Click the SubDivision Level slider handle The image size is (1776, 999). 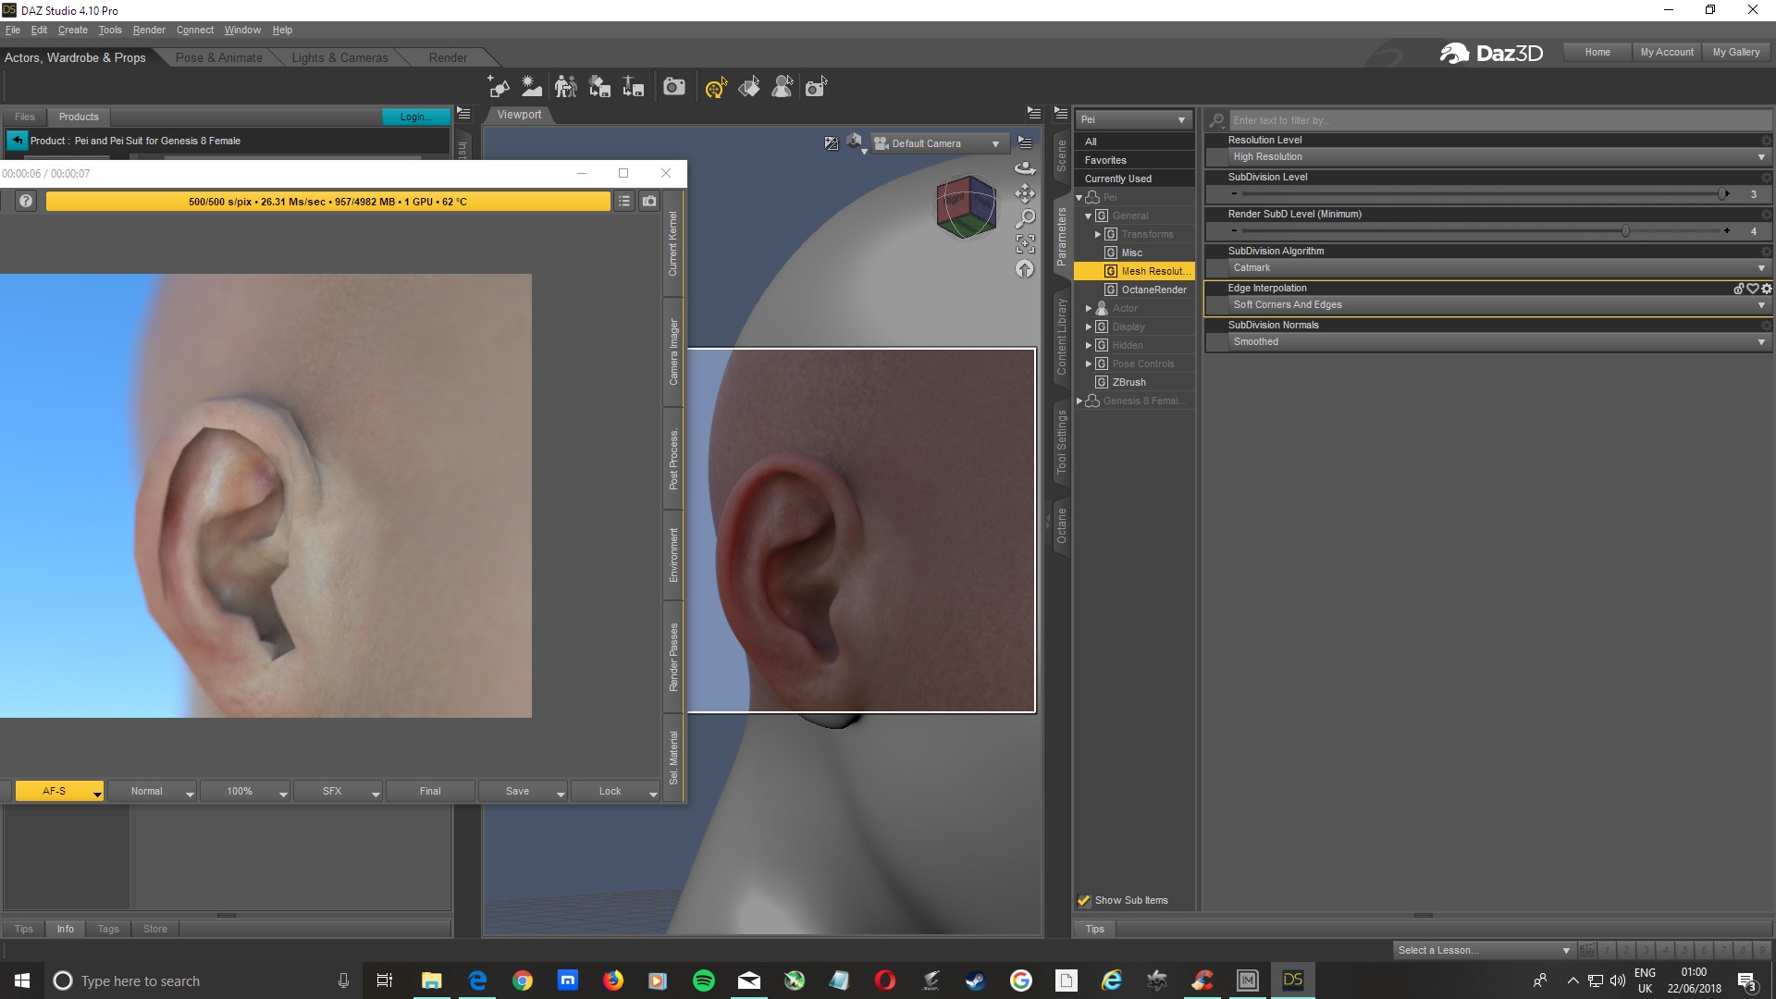(x=1722, y=194)
